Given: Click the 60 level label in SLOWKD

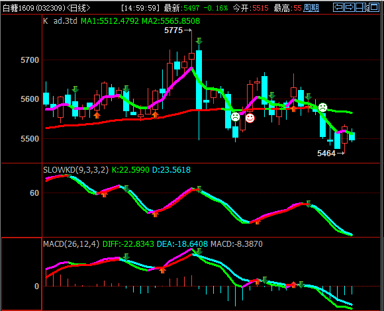Looking at the screenshot, I should click(x=34, y=193).
